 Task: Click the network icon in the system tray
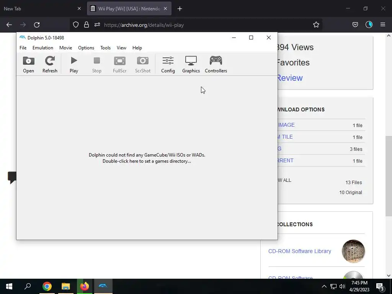coord(333,286)
